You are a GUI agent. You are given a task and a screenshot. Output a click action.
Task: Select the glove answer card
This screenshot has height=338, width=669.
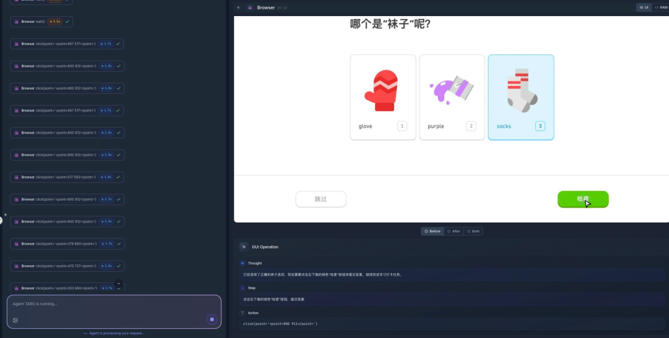[x=383, y=97]
